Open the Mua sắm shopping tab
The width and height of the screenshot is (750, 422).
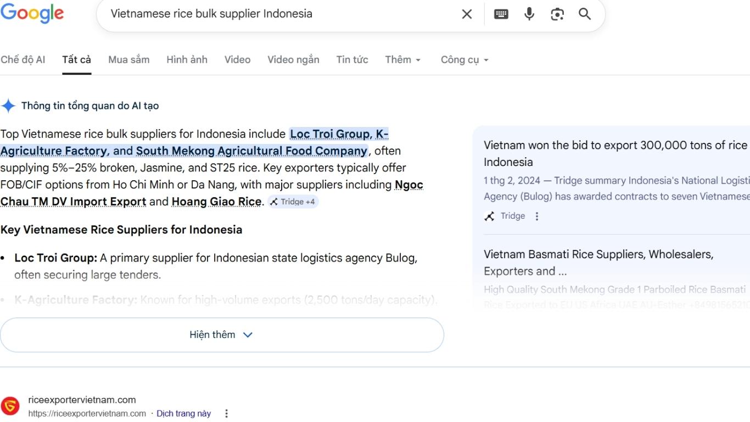click(x=128, y=60)
